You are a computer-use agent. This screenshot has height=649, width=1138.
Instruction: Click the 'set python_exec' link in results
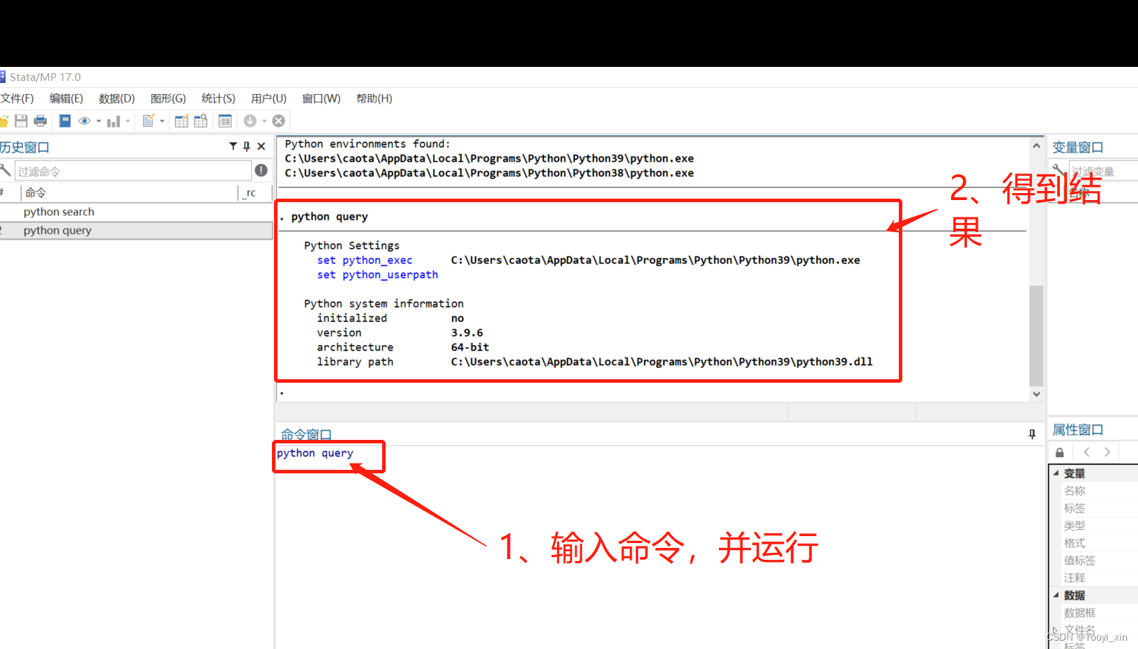click(x=365, y=260)
